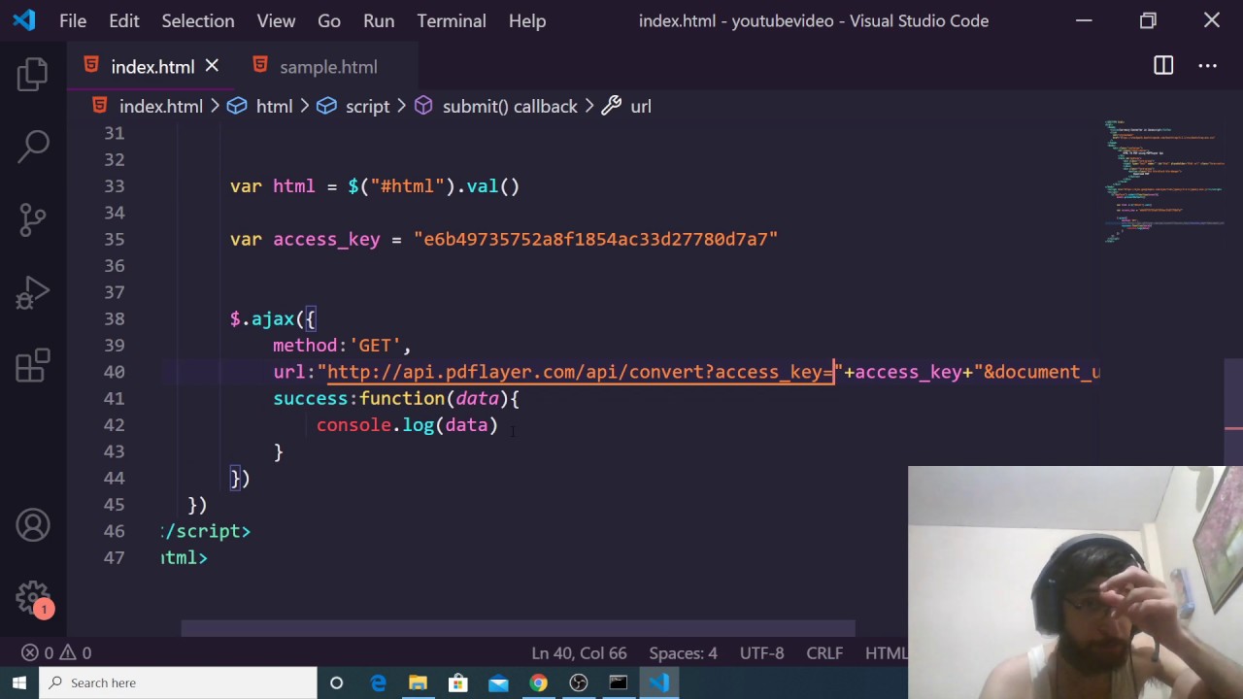Click the horizontal scrollbar under editor
The height and width of the screenshot is (699, 1243).
518,628
